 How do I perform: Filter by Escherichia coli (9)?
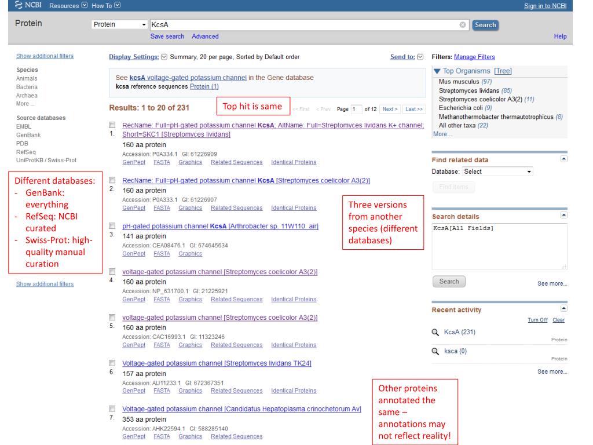465,108
